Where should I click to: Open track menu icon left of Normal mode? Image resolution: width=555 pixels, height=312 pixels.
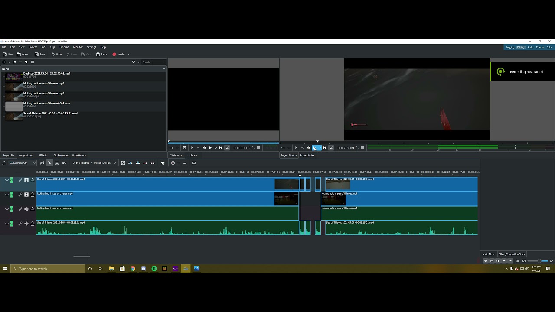[4, 163]
